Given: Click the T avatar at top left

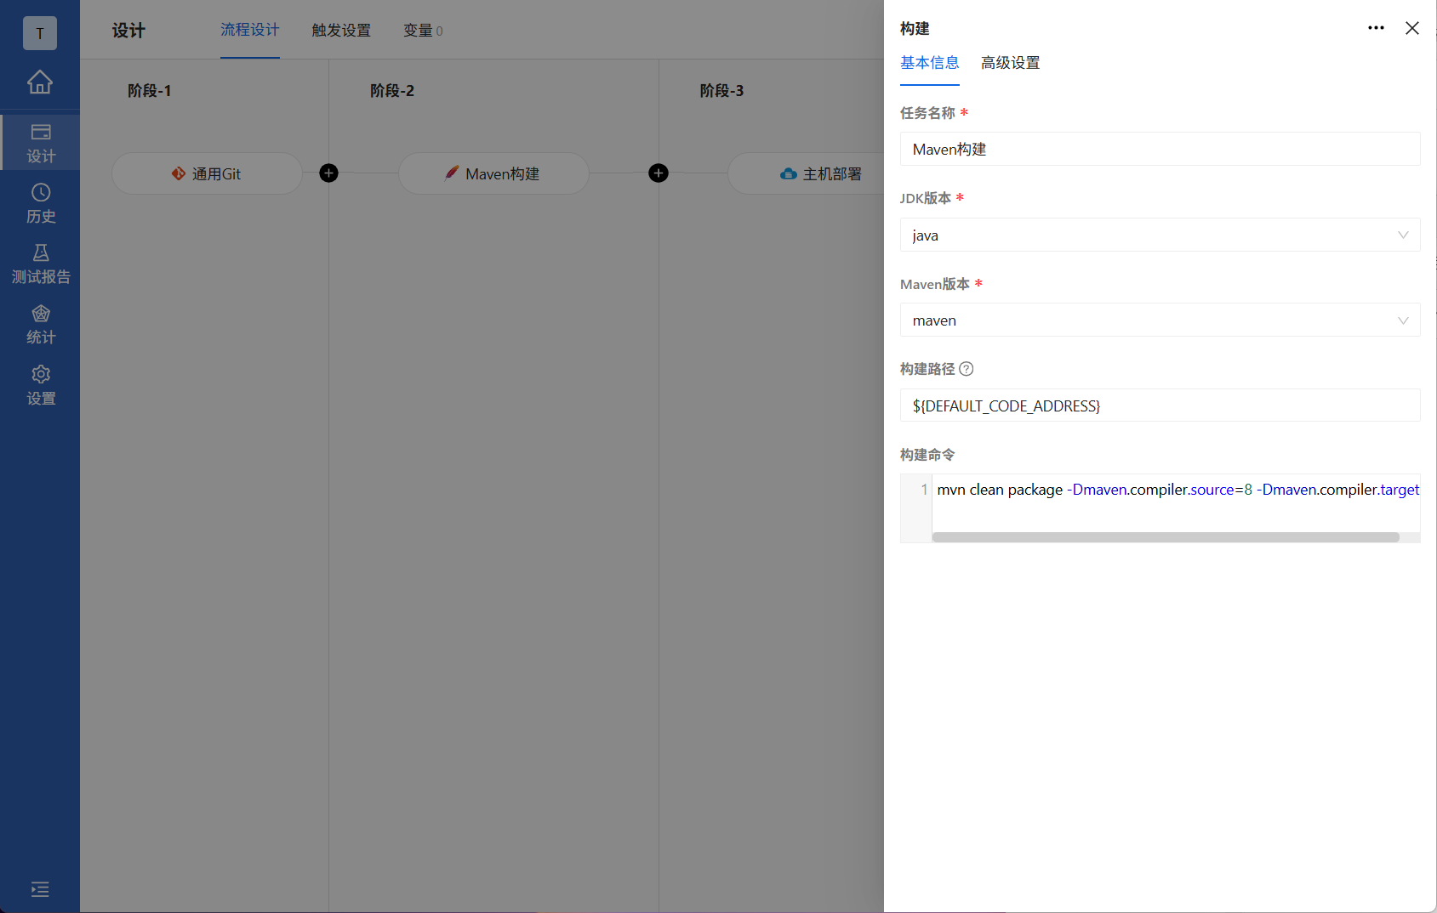Looking at the screenshot, I should tap(40, 33).
